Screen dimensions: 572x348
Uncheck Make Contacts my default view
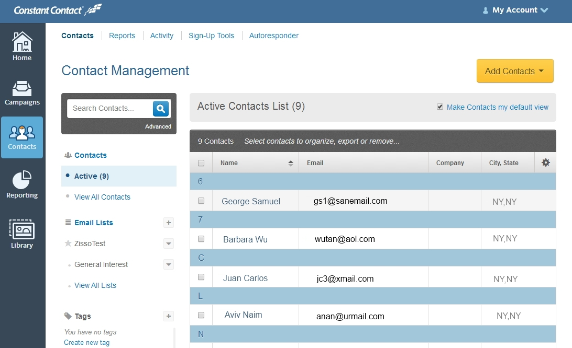point(441,107)
